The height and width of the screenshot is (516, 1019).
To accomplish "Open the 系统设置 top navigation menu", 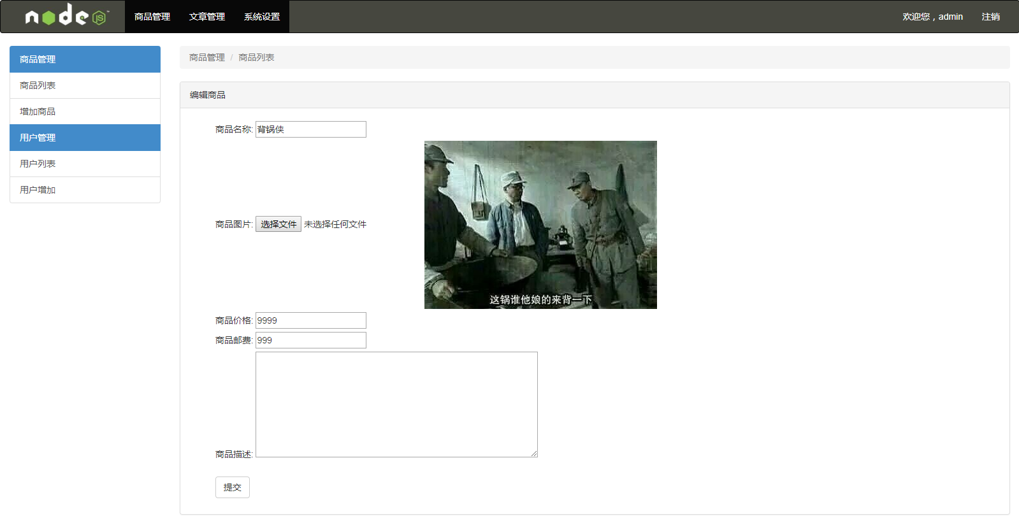I will [x=262, y=17].
